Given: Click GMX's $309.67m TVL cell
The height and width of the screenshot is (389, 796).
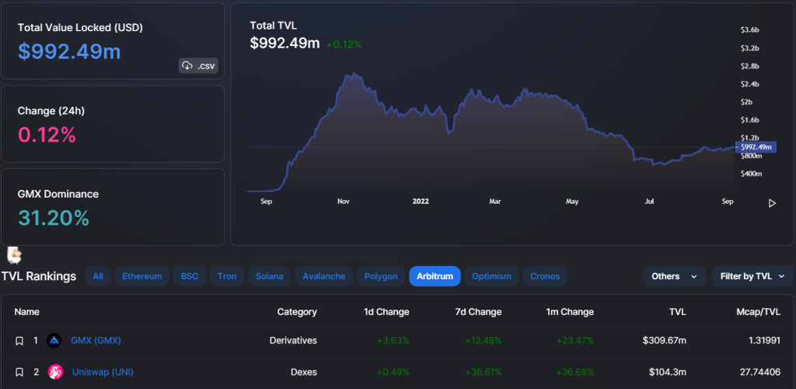Looking at the screenshot, I should pyautogui.click(x=664, y=340).
